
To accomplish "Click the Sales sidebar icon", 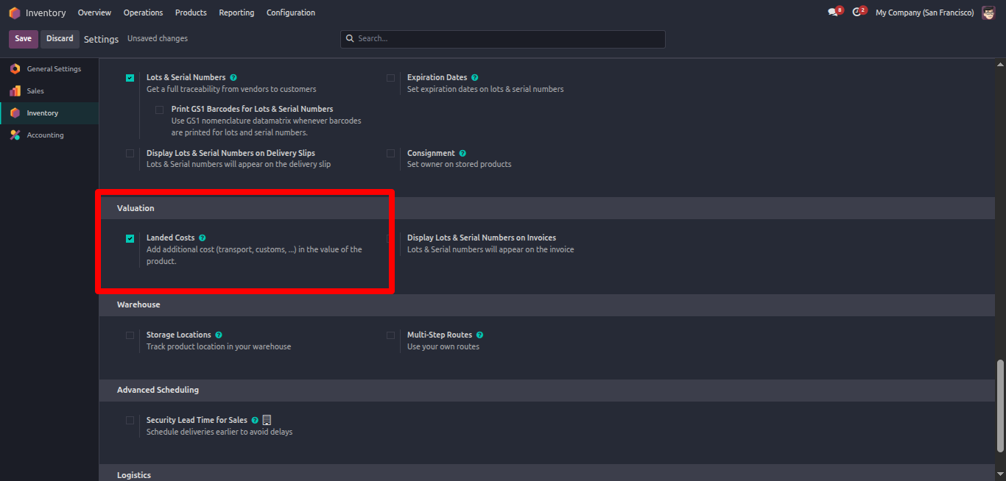I will point(15,91).
